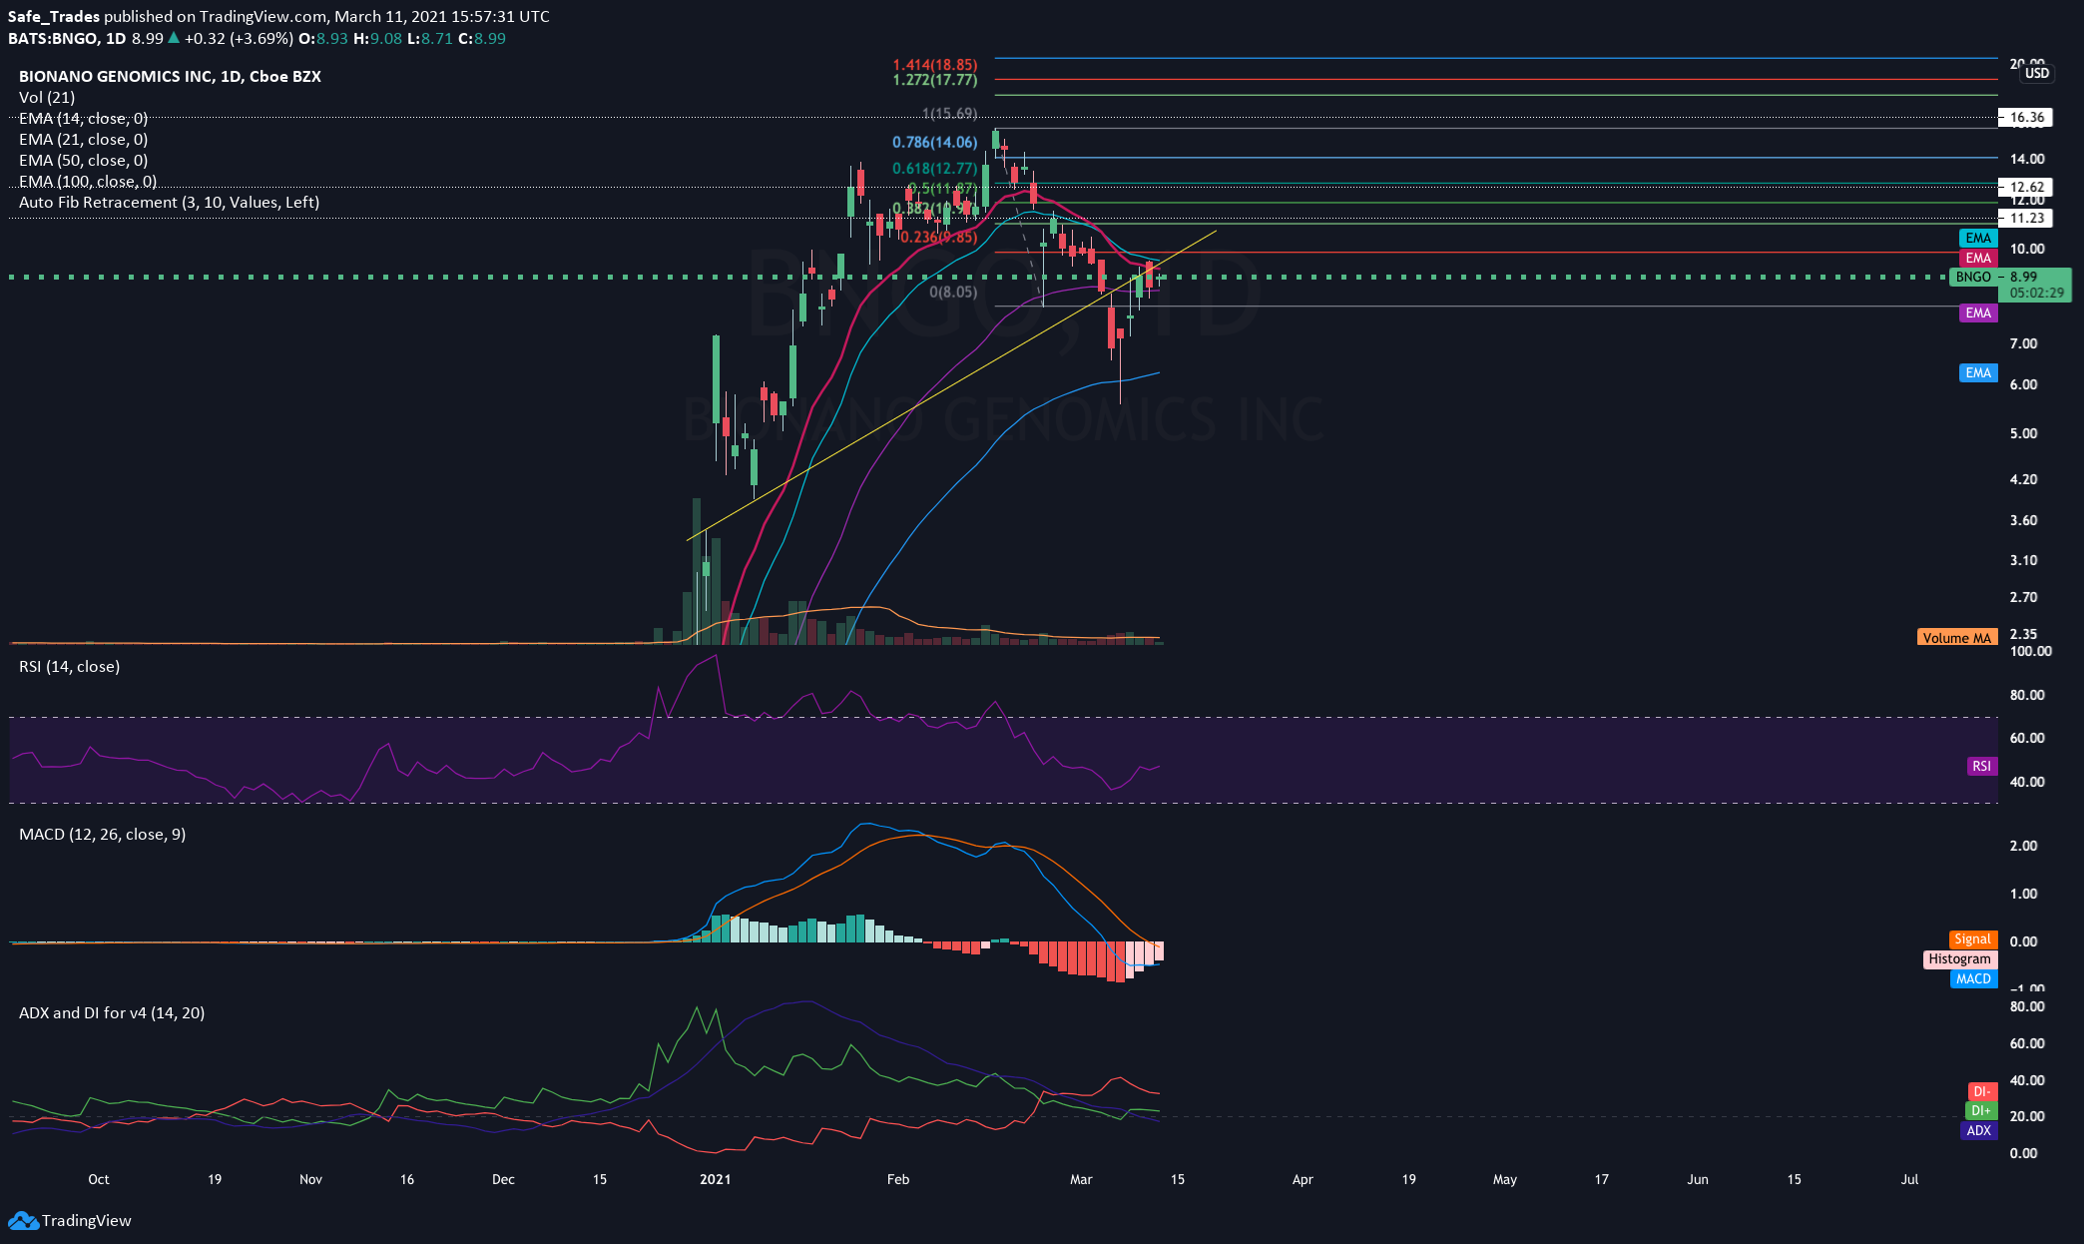
Task: Click the Apr date axis label
Action: [x=1302, y=1179]
